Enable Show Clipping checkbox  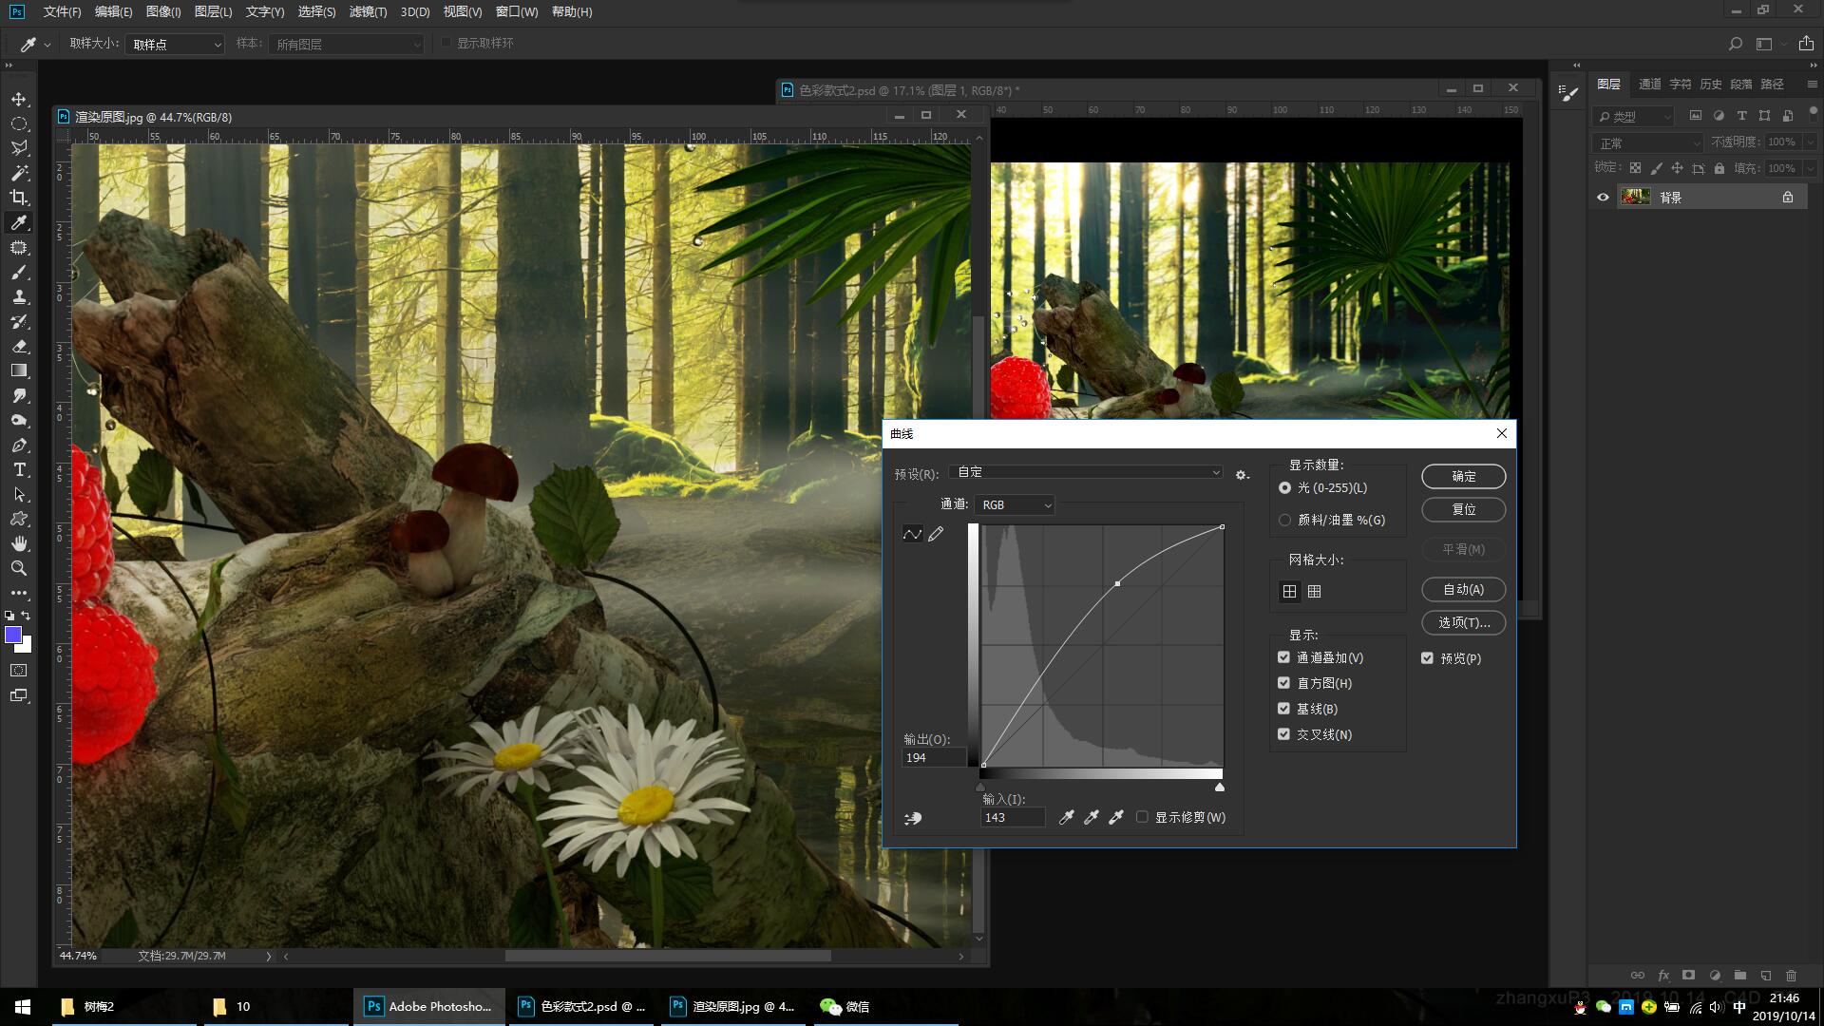pyautogui.click(x=1142, y=817)
